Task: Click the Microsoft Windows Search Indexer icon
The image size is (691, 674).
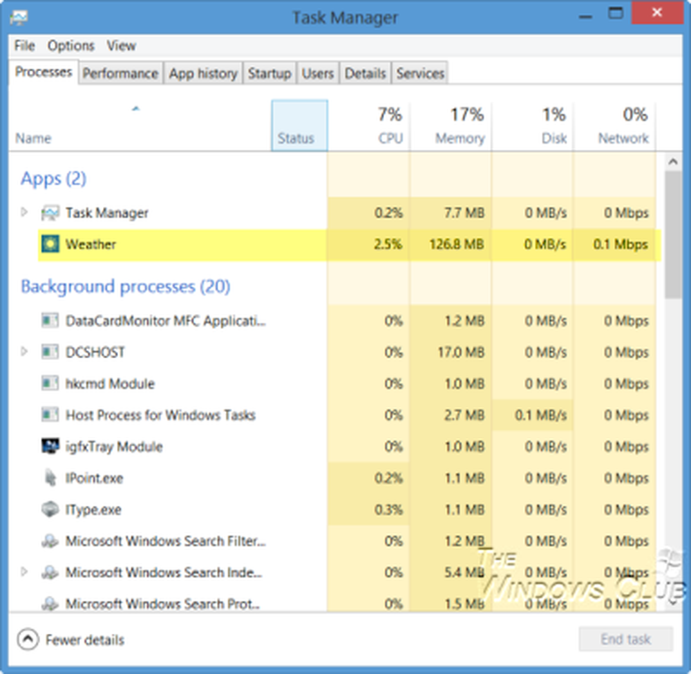Action: (x=50, y=572)
